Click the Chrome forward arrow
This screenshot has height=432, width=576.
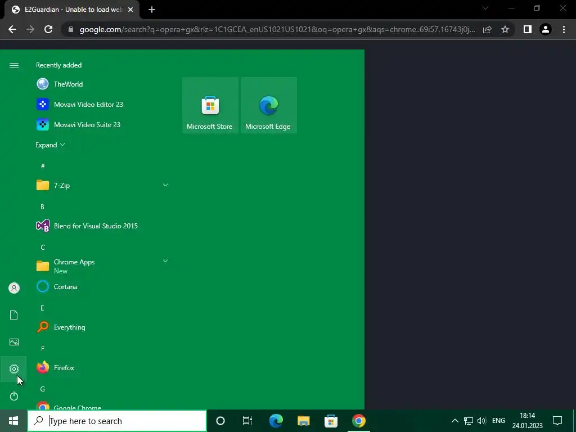pyautogui.click(x=30, y=29)
